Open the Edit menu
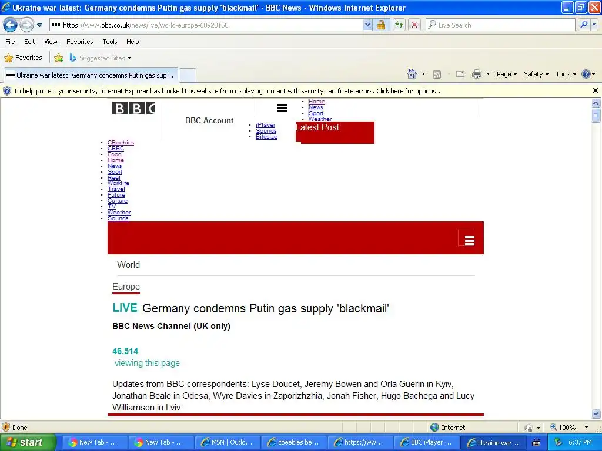Image resolution: width=602 pixels, height=451 pixels. [x=29, y=42]
